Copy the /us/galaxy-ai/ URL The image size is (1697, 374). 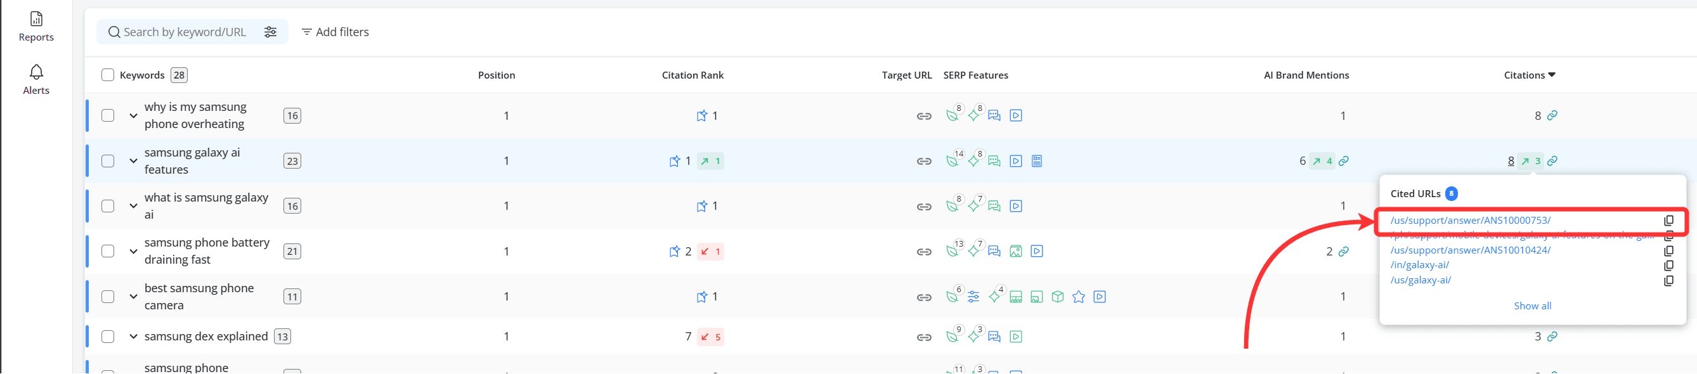(x=1668, y=281)
